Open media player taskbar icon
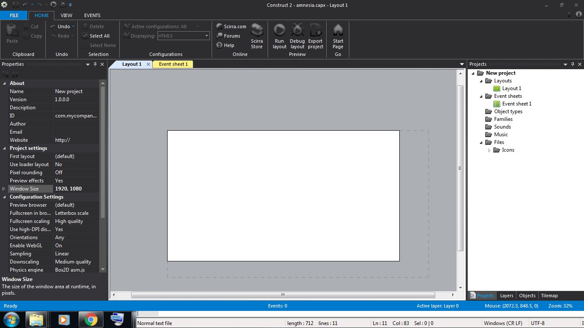584x328 pixels. point(64,319)
